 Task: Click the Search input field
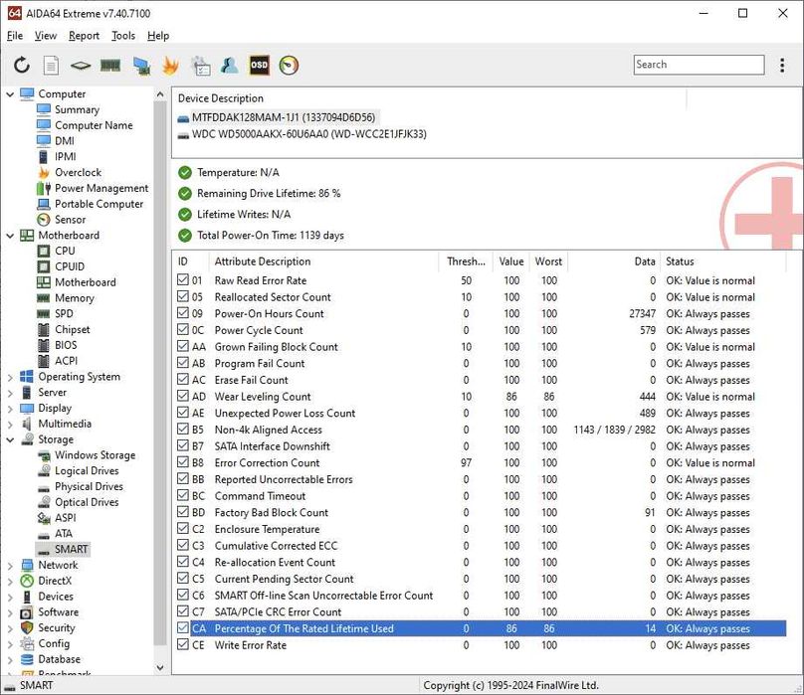click(x=699, y=65)
